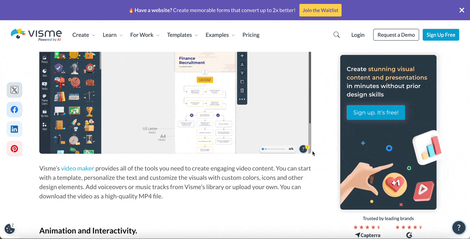The image size is (470, 239).
Task: Open the search magnifier icon
Action: (336, 35)
